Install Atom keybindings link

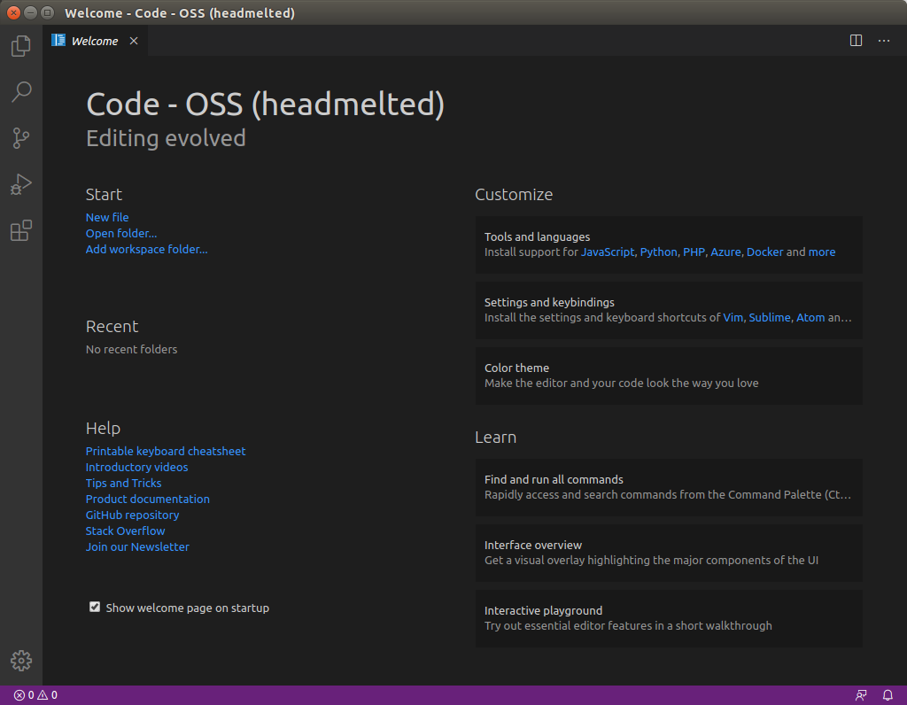[810, 317]
